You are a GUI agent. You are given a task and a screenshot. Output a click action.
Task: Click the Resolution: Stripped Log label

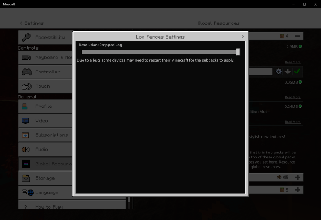pos(100,45)
